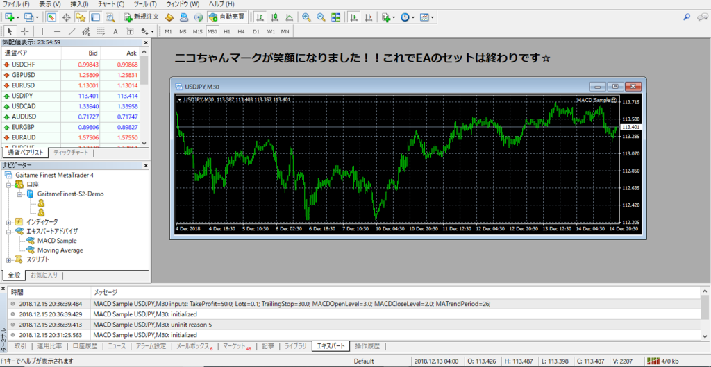
Task: Open the 口座履歴 terminal tab
Action: (85, 347)
